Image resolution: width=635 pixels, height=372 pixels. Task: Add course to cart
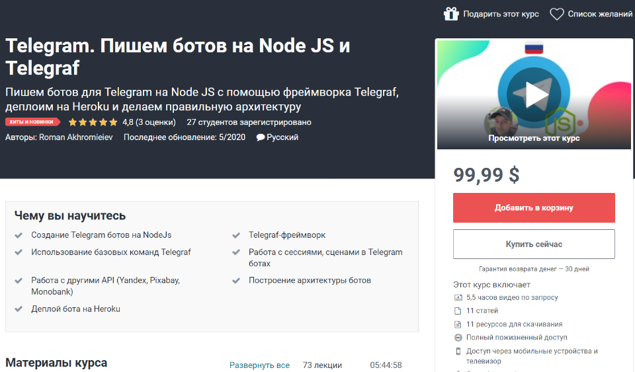(x=534, y=207)
